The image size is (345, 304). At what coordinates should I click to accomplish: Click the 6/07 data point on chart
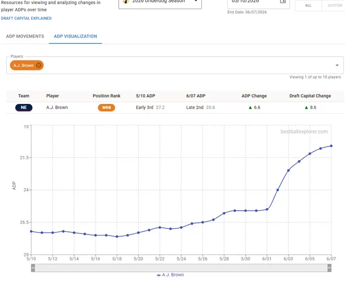point(331,146)
